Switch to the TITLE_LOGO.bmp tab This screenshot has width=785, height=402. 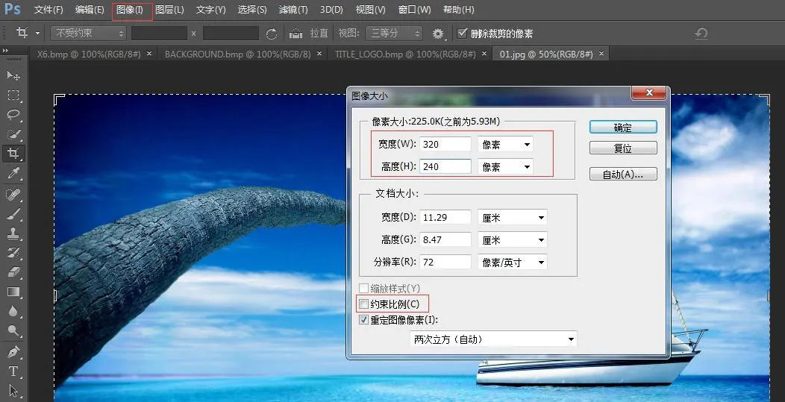(404, 54)
